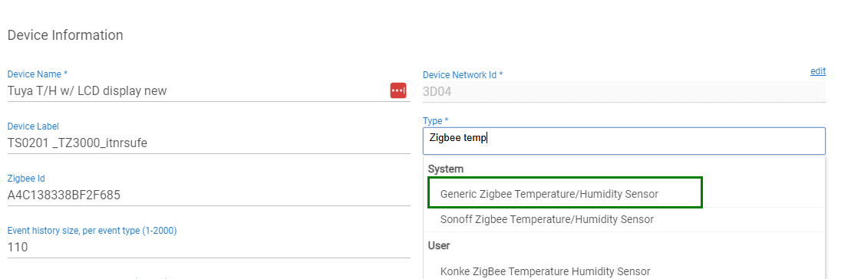The height and width of the screenshot is (279, 861).
Task: Click the greyed-out Device Network Id field
Action: click(x=624, y=91)
